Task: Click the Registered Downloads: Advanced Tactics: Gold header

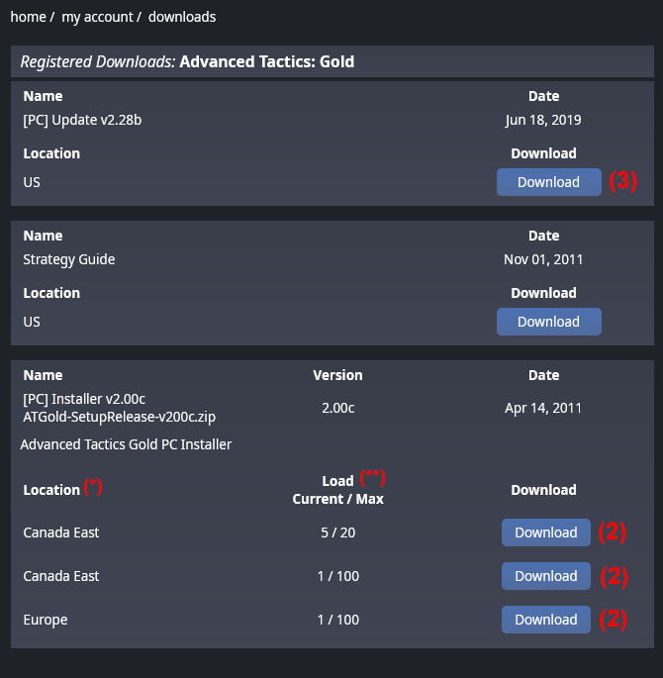Action: (x=187, y=61)
